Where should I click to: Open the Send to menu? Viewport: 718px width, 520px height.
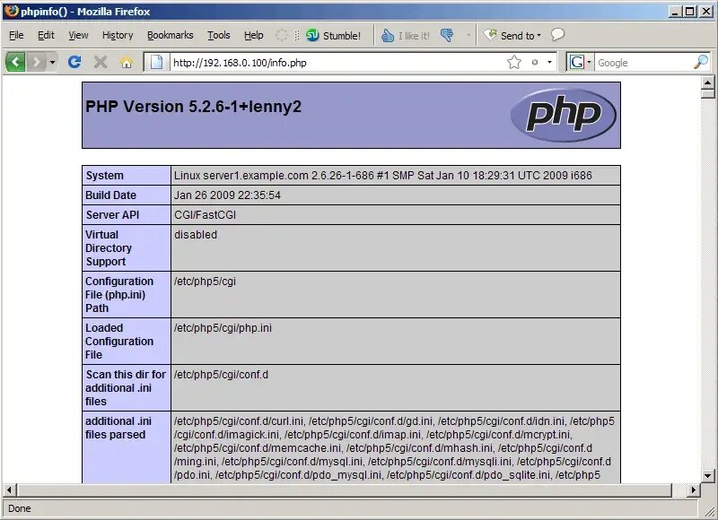(x=513, y=35)
